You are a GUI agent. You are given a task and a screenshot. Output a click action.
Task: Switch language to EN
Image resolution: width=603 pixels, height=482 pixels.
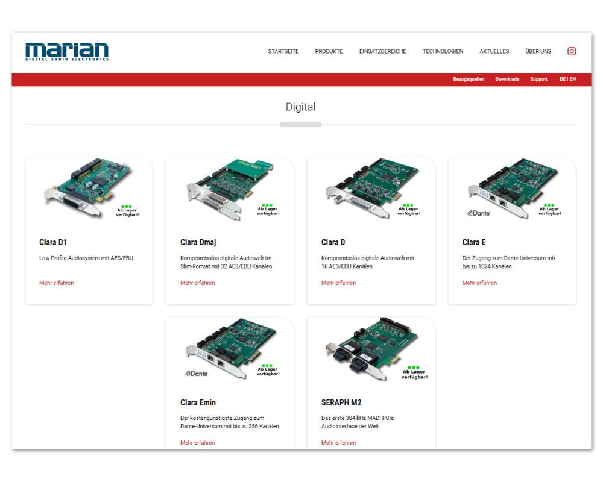(573, 79)
